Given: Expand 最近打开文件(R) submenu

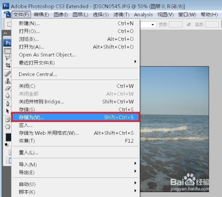Looking at the screenshot, I should coord(135,61).
